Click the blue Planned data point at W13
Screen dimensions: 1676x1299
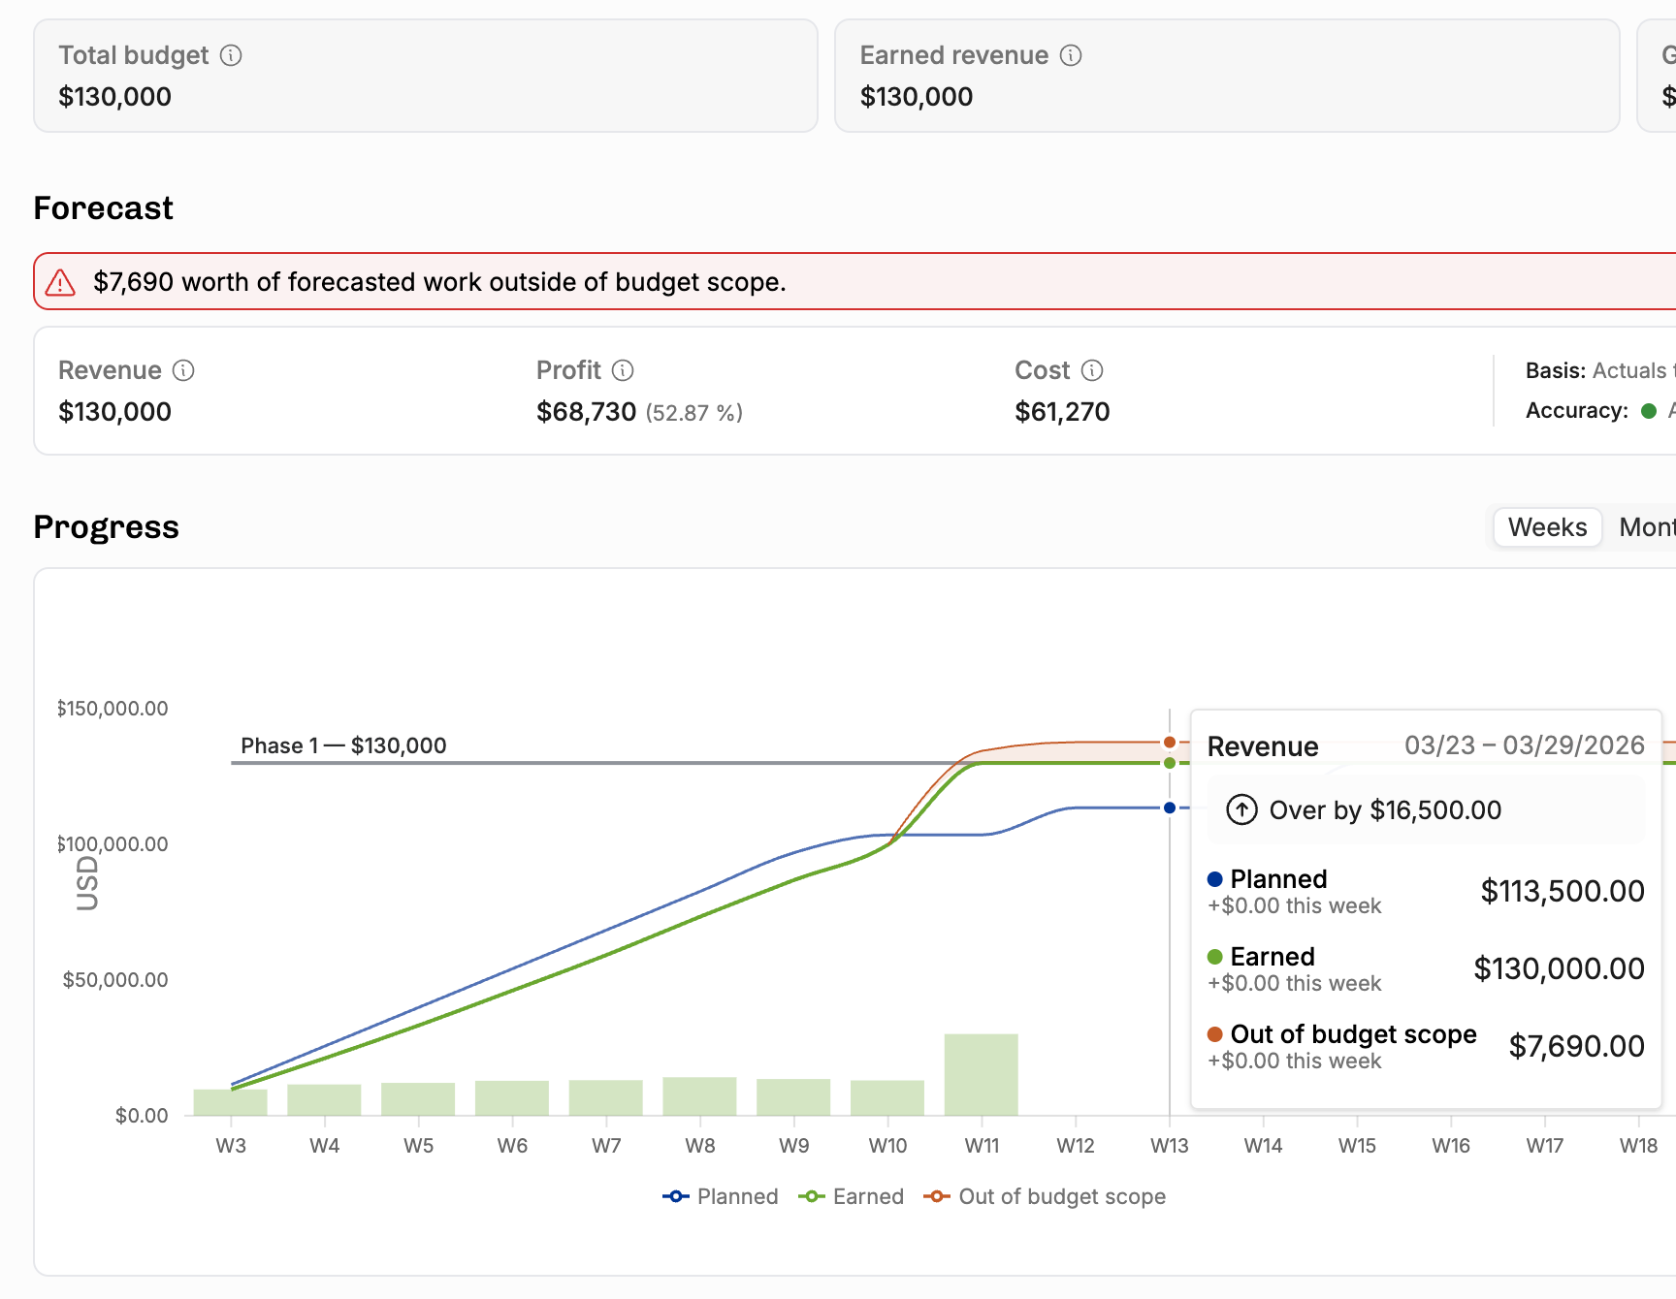pyautogui.click(x=1170, y=808)
